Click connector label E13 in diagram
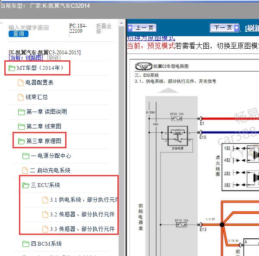The image size is (259, 256). [203, 229]
